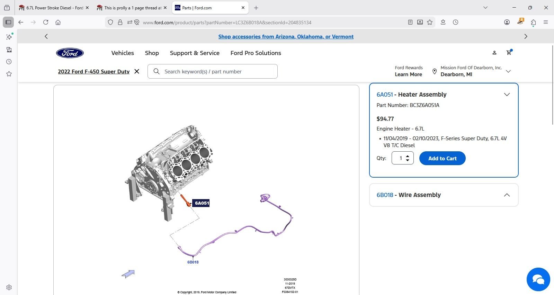Image resolution: width=554 pixels, height=295 pixels.
Task: Click the Ford account profile icon
Action: coord(494,53)
